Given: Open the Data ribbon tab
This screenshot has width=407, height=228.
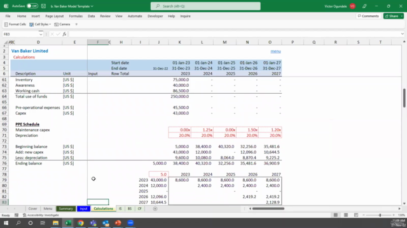Looking at the screenshot, I should (x=92, y=16).
